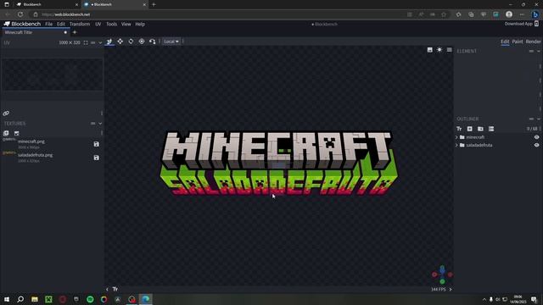Collapse left sidebar arrow in status bar

click(x=107, y=289)
